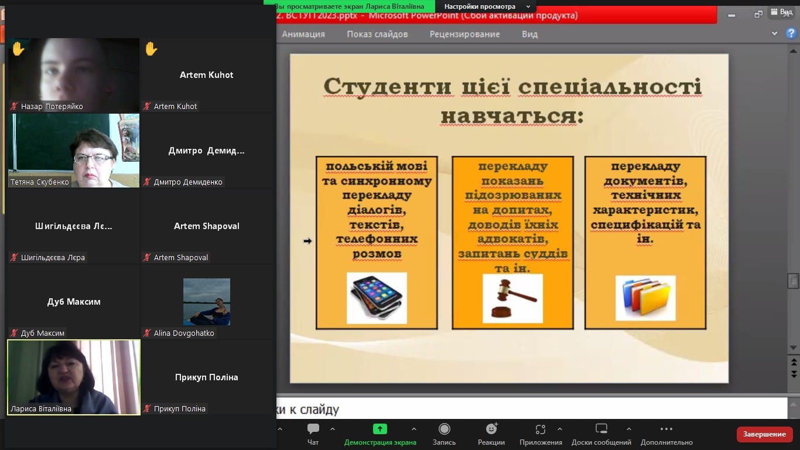This screenshot has height=450, width=800.
Task: Switch to the Рецензирование ribbon tab
Action: click(464, 34)
